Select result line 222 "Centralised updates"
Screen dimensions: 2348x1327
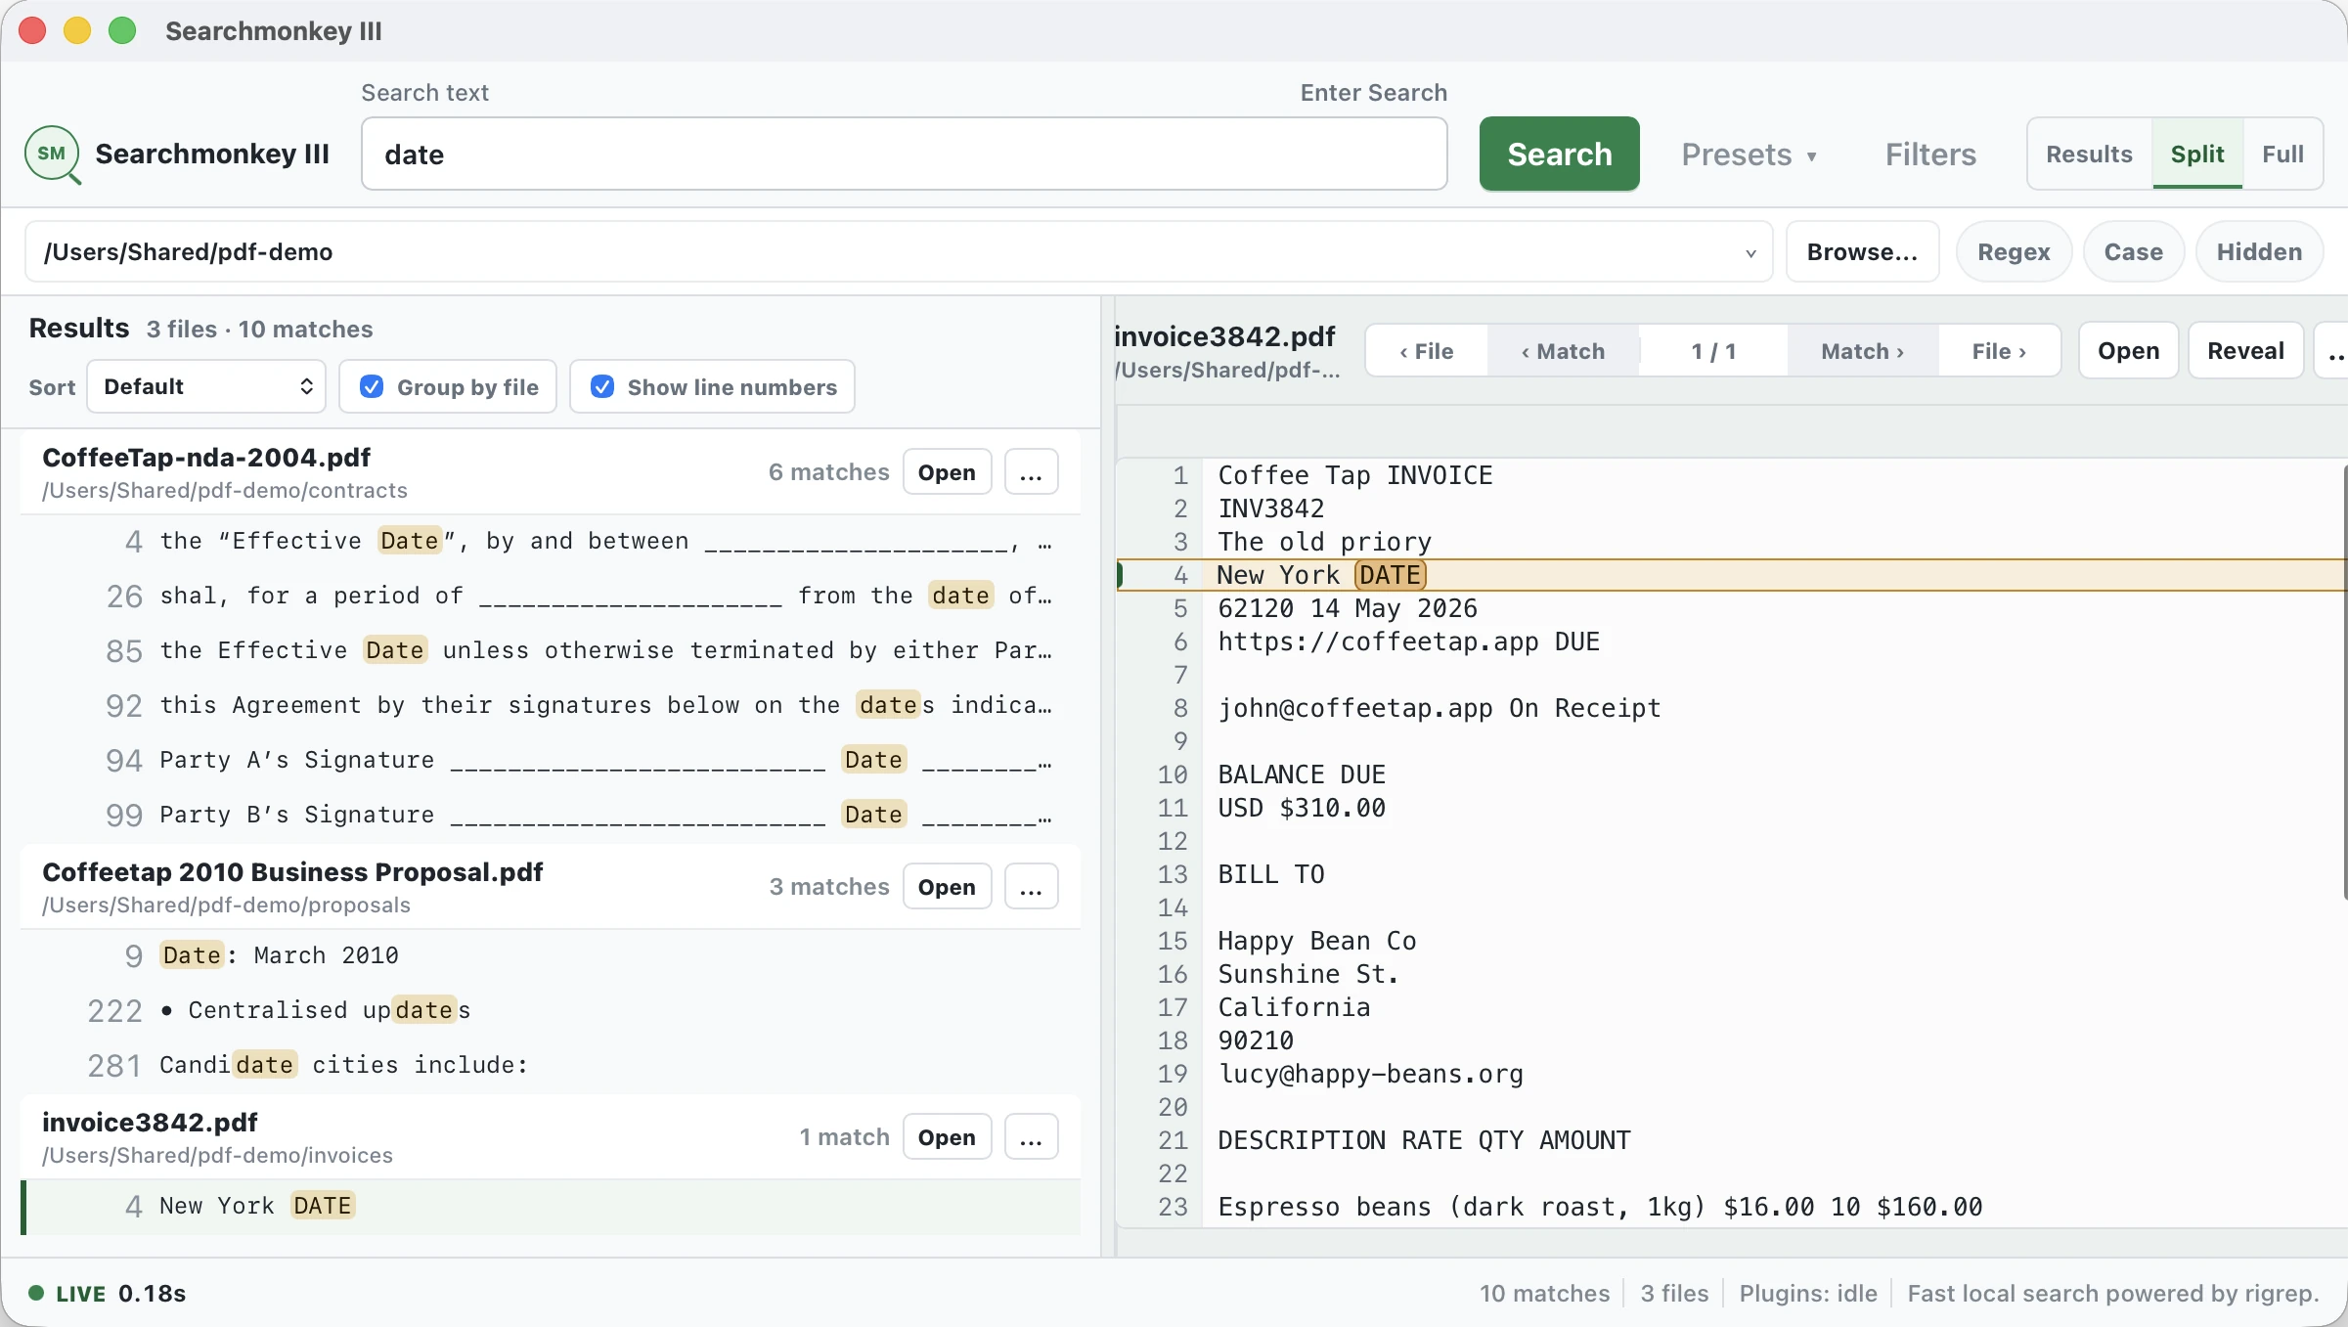[x=551, y=1011]
